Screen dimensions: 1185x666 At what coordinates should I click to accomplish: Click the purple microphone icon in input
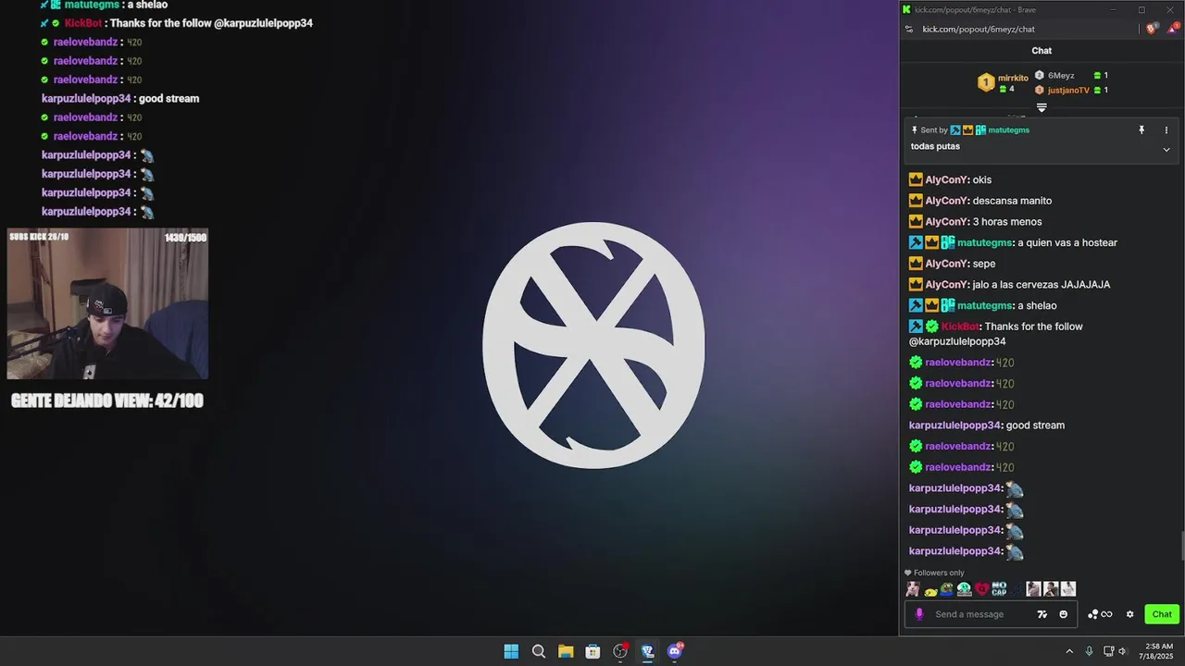(919, 614)
